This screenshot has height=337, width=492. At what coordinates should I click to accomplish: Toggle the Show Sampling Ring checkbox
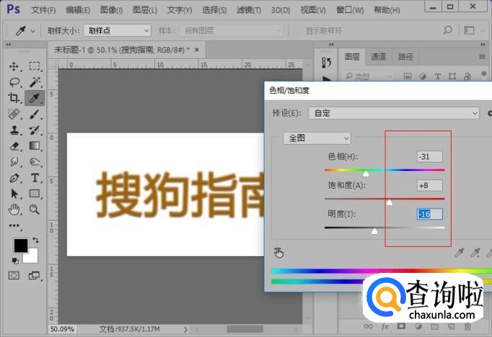[297, 30]
